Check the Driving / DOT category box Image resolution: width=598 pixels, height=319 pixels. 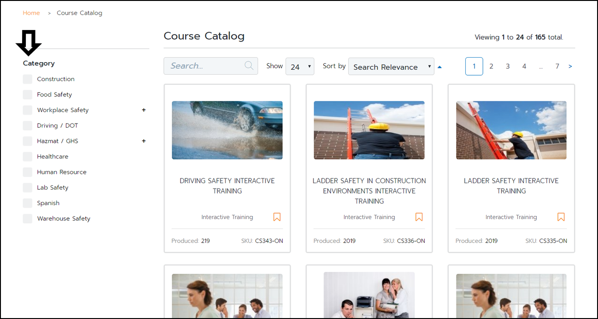pyautogui.click(x=28, y=125)
